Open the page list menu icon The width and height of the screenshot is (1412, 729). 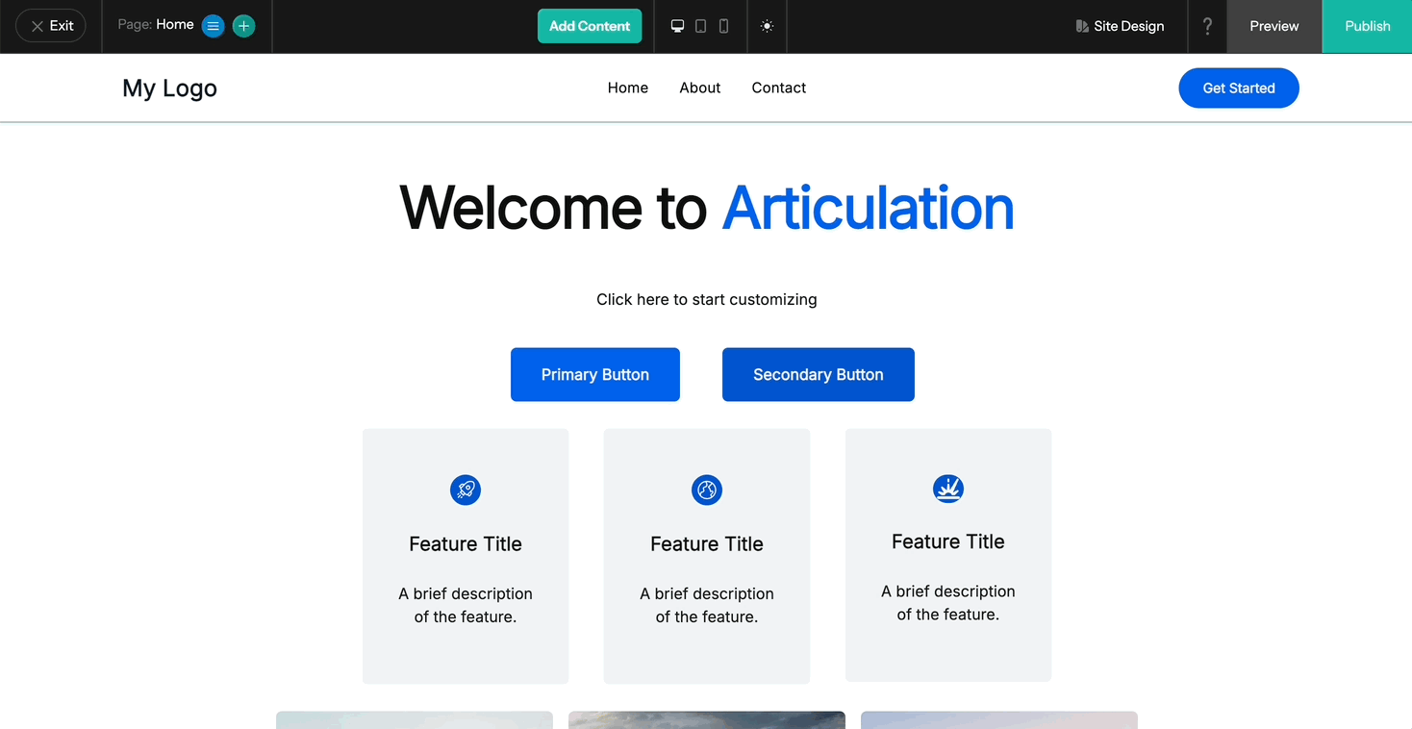click(x=213, y=26)
